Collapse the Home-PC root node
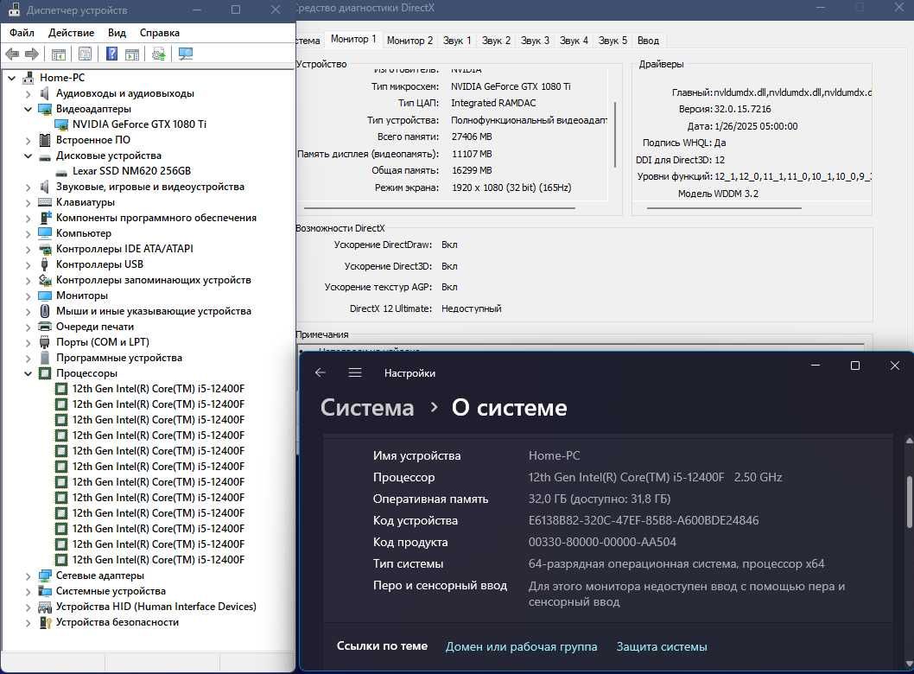914x674 pixels. coord(11,78)
